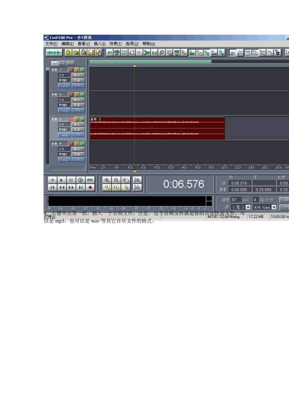Click track 2 锁定 lock button
Viewport: 289px width, 409px height.
click(x=64, y=110)
